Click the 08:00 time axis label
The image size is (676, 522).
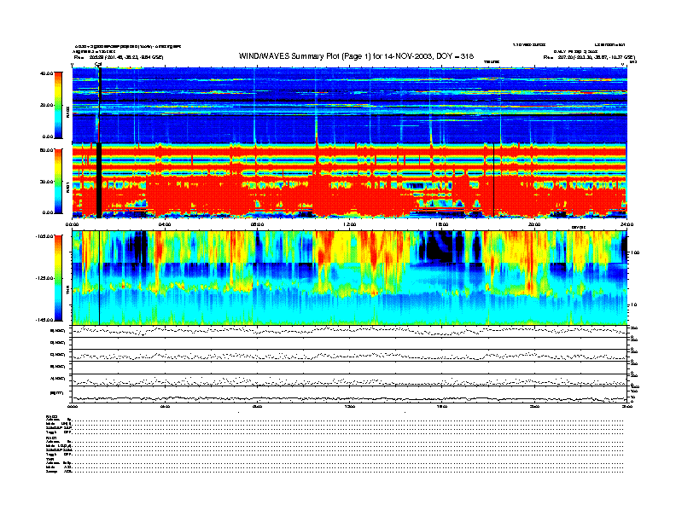(x=257, y=224)
